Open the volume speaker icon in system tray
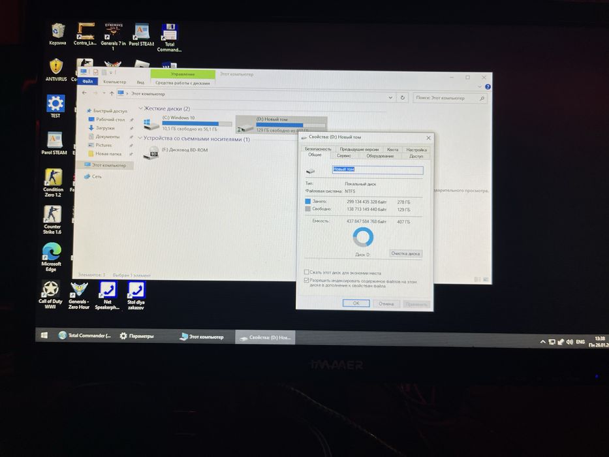 pos(569,342)
